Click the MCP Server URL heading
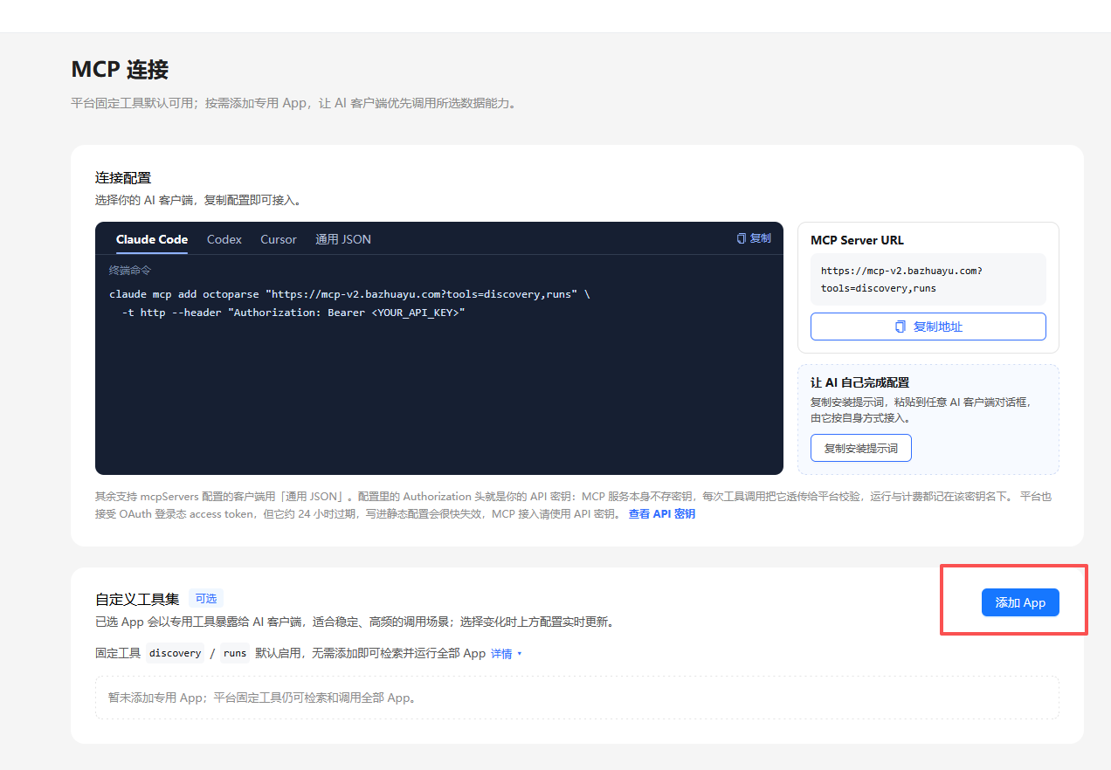 [858, 240]
